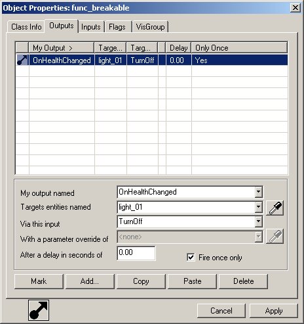Click the delay in seconds input field
The width and height of the screenshot is (304, 324).
[136, 253]
